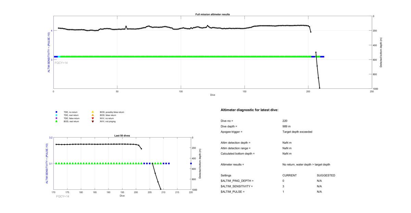
Task: Click the red triangle NVV no return legend marker
Action: [x=93, y=118]
